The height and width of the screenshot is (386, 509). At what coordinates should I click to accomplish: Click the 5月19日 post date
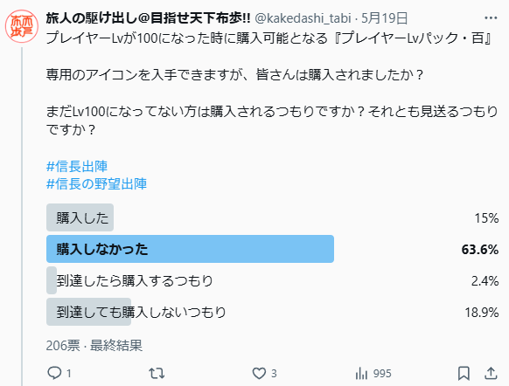click(384, 18)
